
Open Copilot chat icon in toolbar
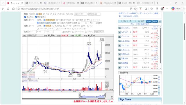tap(173, 9)
